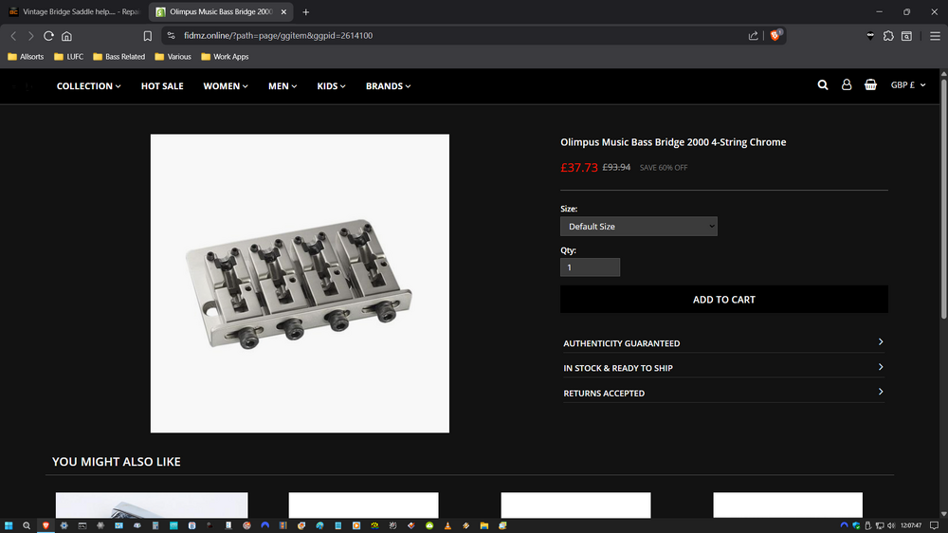
Task: Open the Windows Start menu
Action: point(9,524)
